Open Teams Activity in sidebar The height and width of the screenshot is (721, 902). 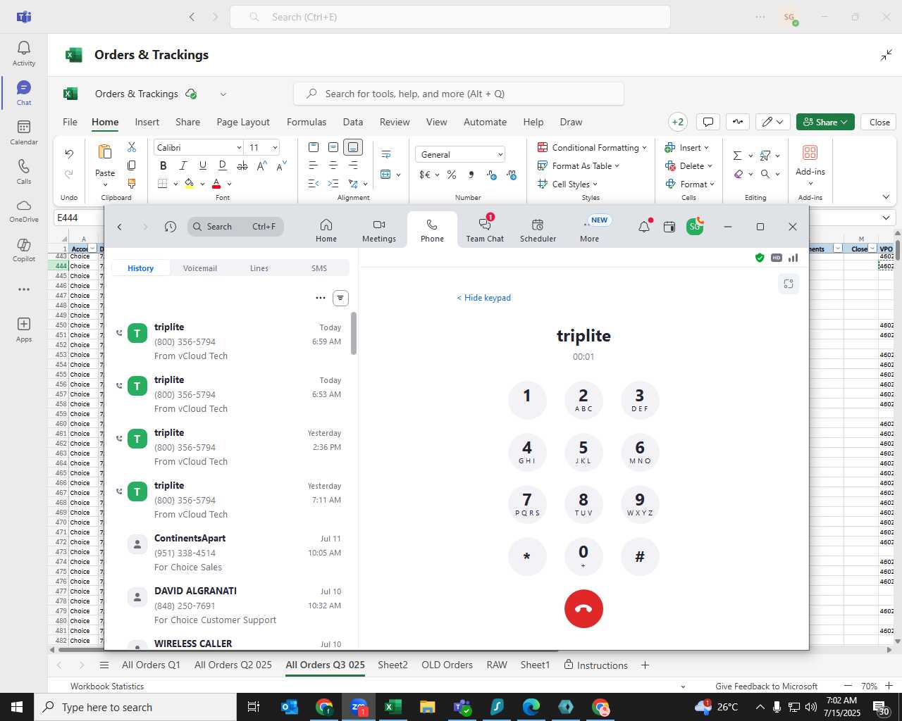pos(24,54)
